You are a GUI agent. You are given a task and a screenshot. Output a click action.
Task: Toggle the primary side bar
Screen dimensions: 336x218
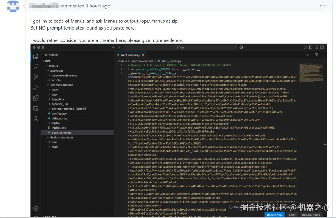pos(311,47)
